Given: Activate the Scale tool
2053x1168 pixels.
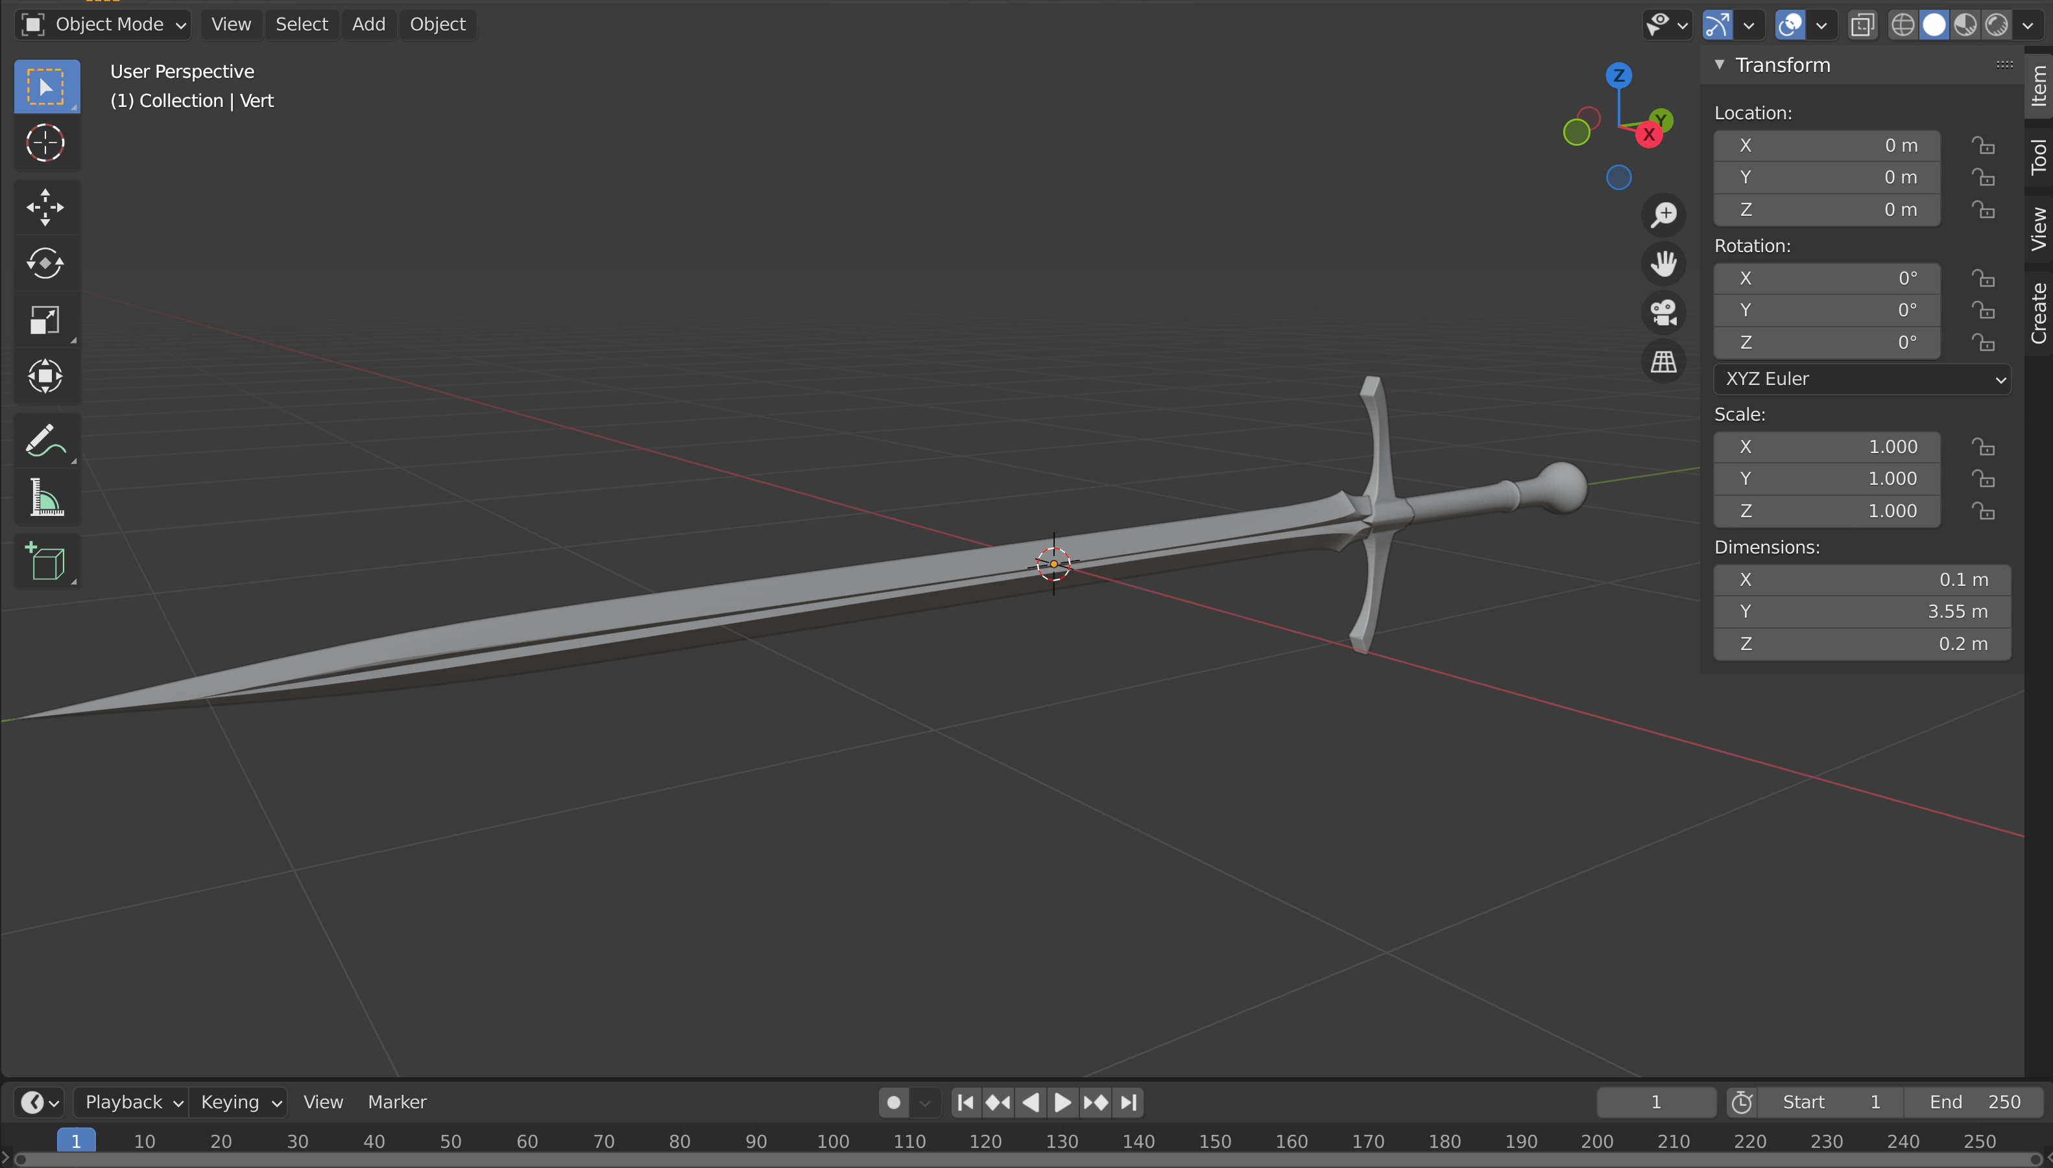Looking at the screenshot, I should tap(46, 320).
